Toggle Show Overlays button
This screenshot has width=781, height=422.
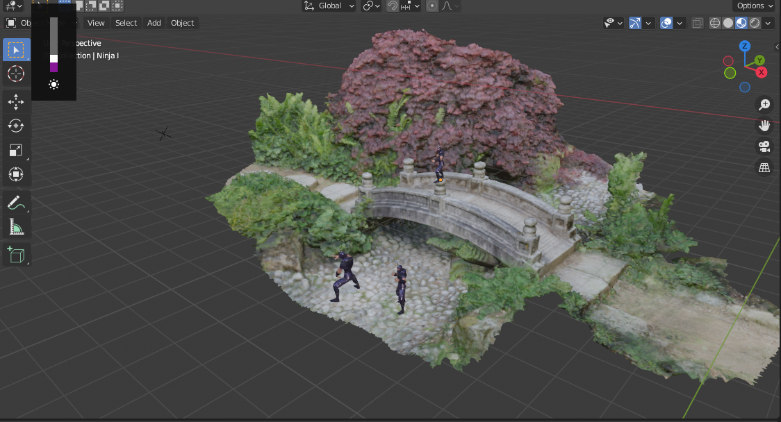tap(666, 23)
